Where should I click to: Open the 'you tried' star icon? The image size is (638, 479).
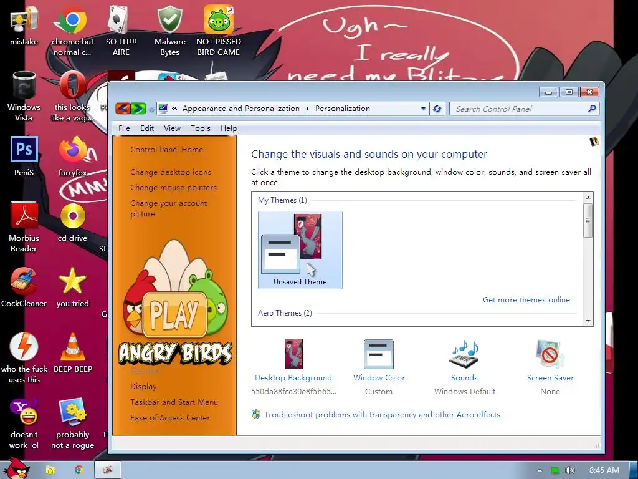coord(72,287)
